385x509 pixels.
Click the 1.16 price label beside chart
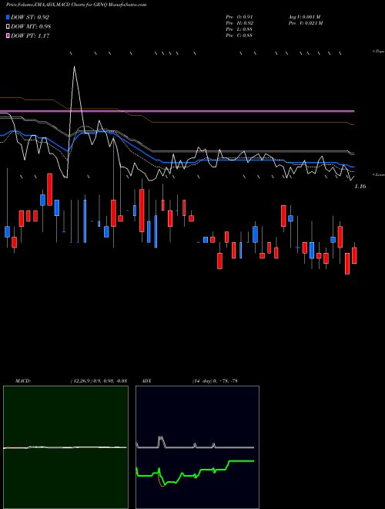(360, 187)
